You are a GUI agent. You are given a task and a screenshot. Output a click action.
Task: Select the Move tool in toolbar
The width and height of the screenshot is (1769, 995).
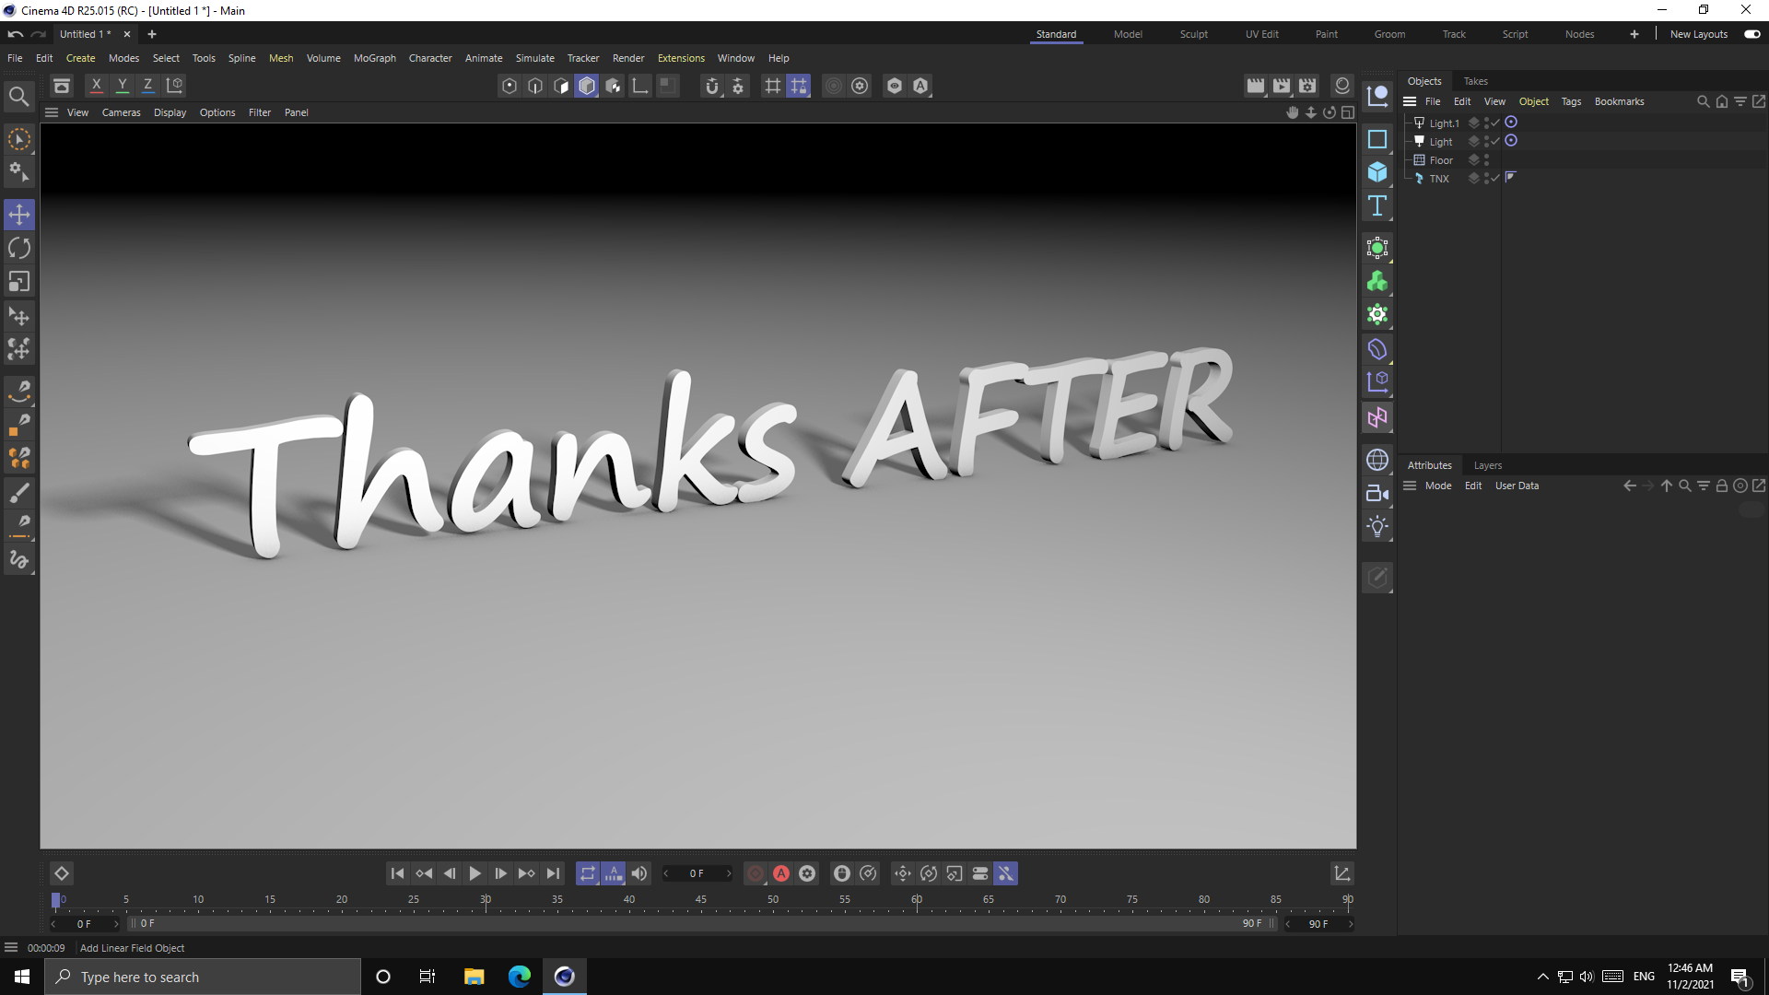point(18,214)
